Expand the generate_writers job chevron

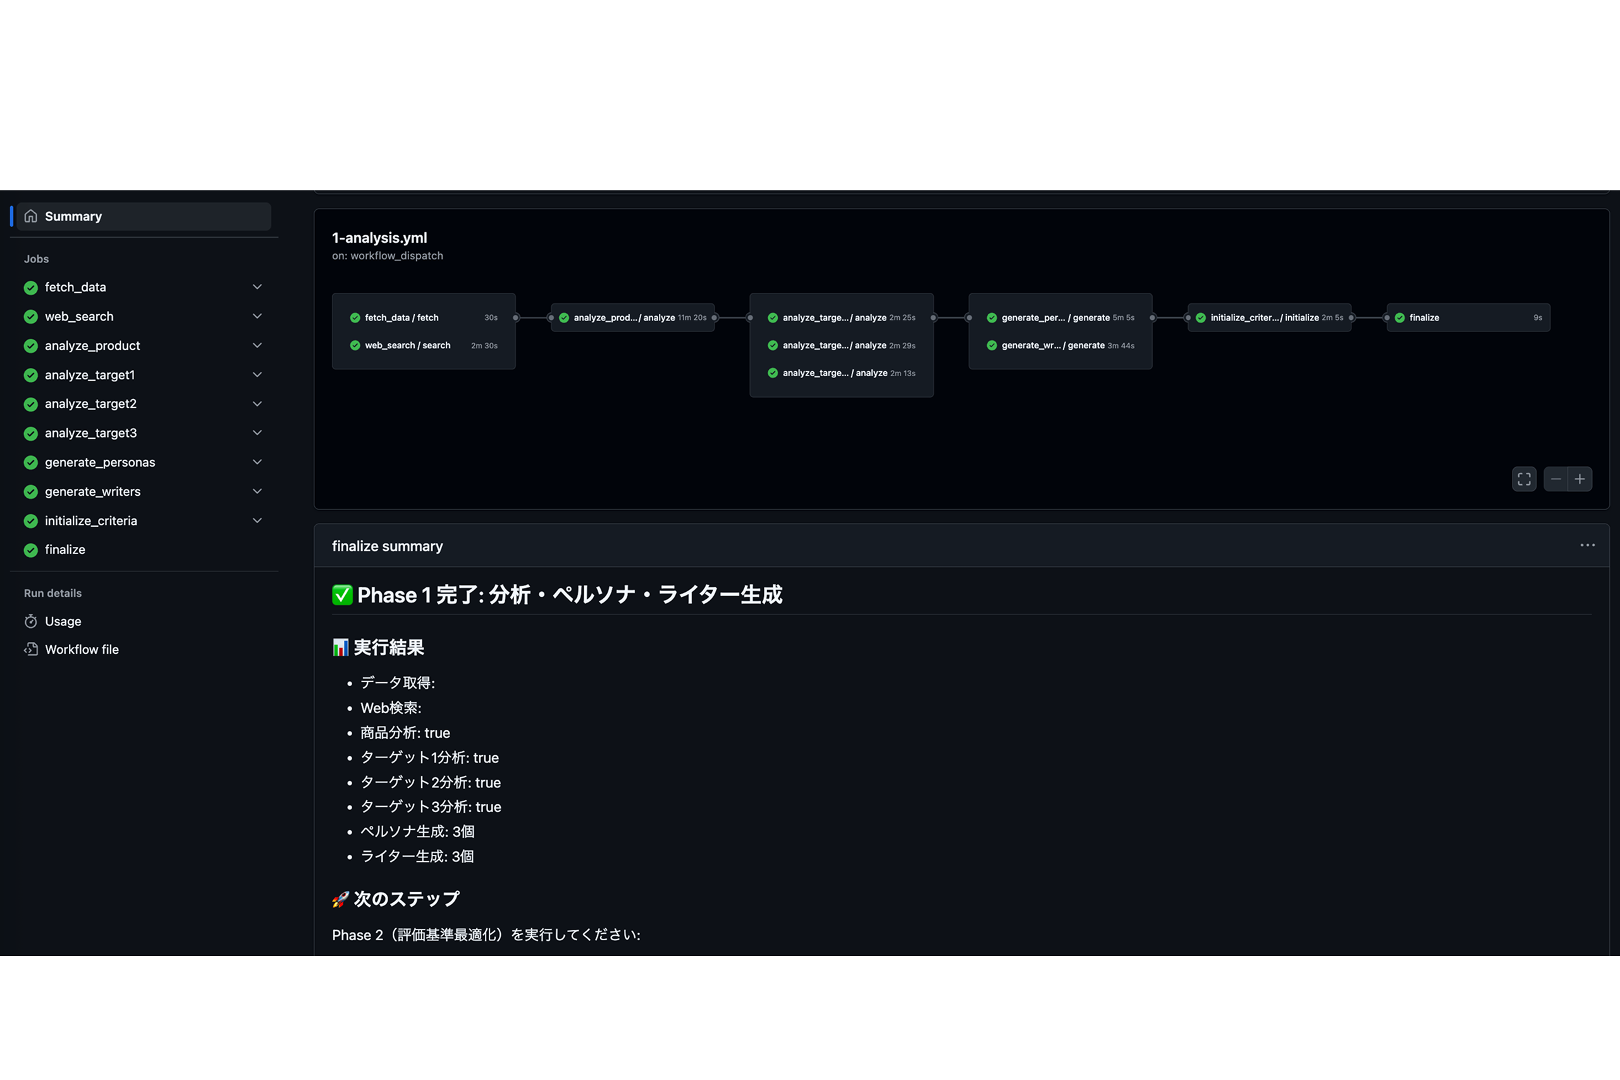coord(257,491)
